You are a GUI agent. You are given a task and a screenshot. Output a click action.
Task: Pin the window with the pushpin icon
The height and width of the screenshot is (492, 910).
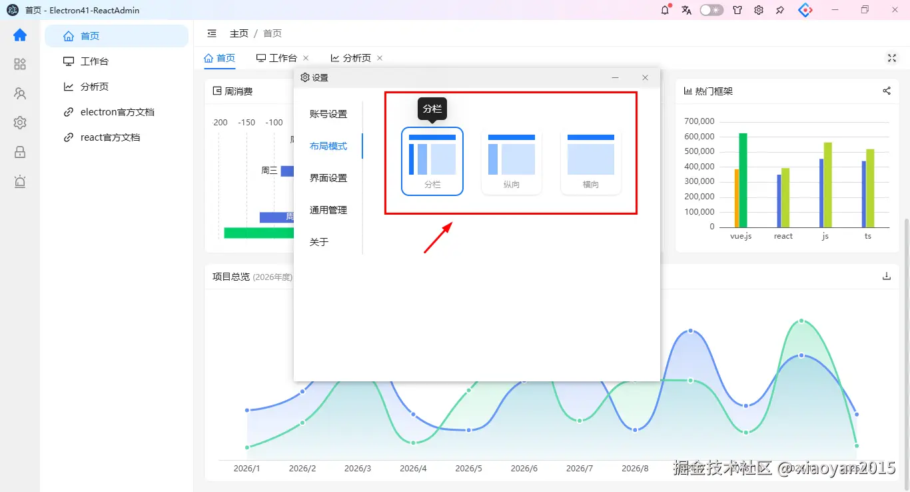pyautogui.click(x=780, y=10)
